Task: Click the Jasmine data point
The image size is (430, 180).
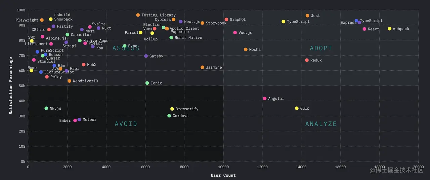Action: (x=202, y=67)
